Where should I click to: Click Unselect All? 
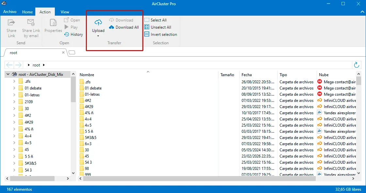tap(158, 27)
